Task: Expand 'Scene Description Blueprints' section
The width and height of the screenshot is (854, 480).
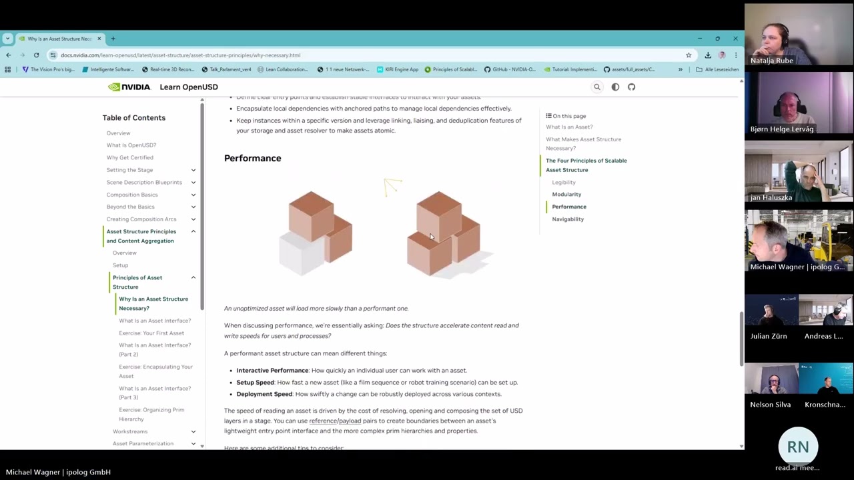Action: (193, 182)
